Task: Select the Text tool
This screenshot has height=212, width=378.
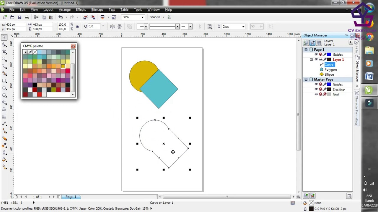Action: click(4, 110)
